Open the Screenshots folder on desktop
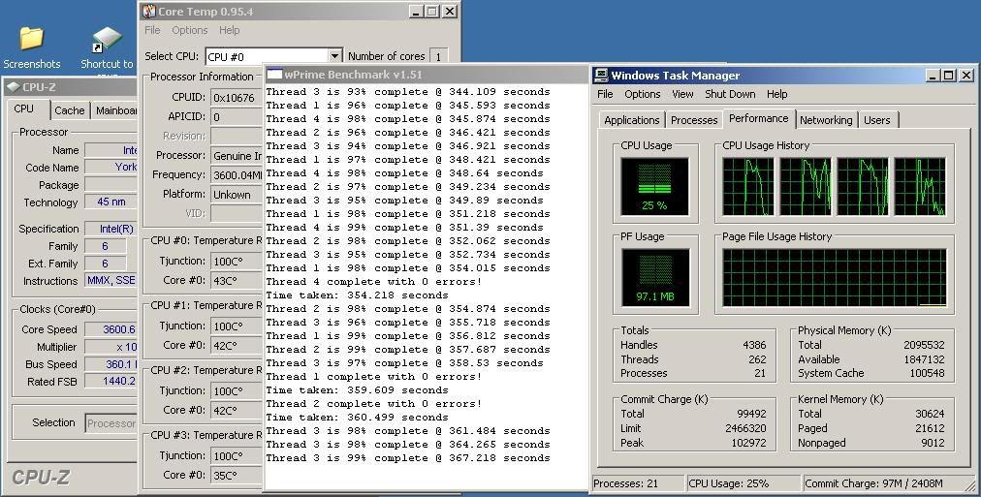The width and height of the screenshot is (981, 497). tap(31, 47)
